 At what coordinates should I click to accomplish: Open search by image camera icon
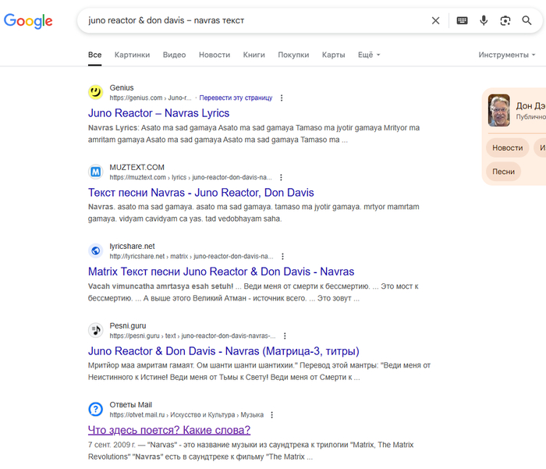click(505, 20)
